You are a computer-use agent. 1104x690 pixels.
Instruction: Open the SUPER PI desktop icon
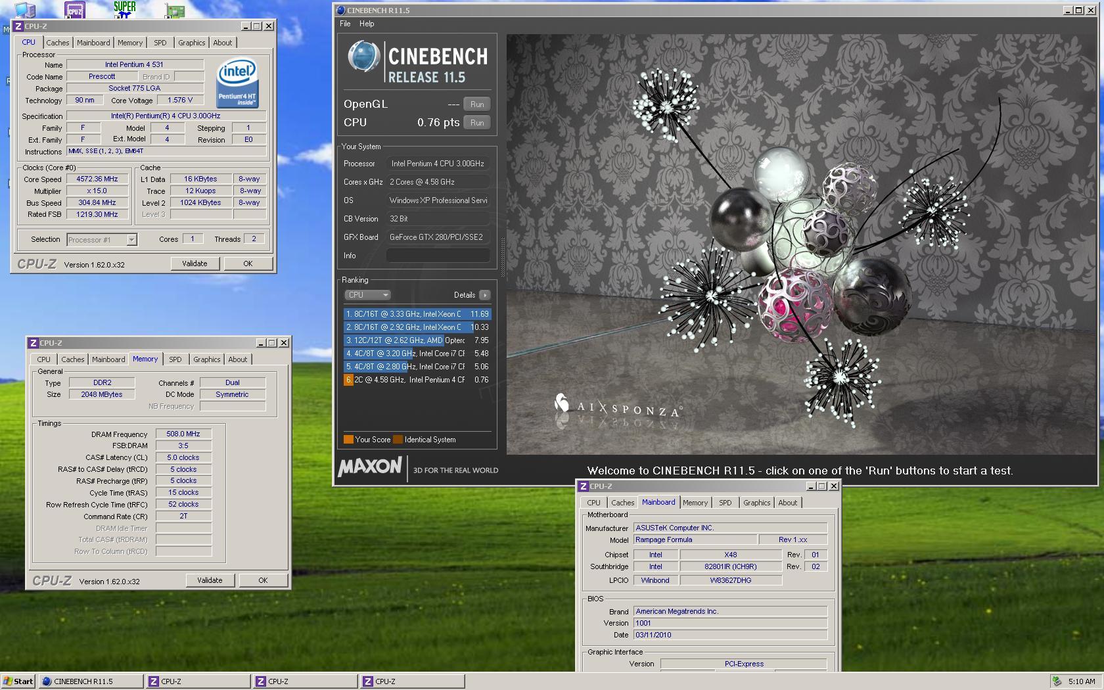click(124, 9)
